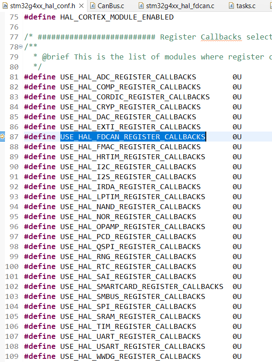Click USE_HAL_CRYP_REGISTER_CALLBACKS macro name

[131, 107]
